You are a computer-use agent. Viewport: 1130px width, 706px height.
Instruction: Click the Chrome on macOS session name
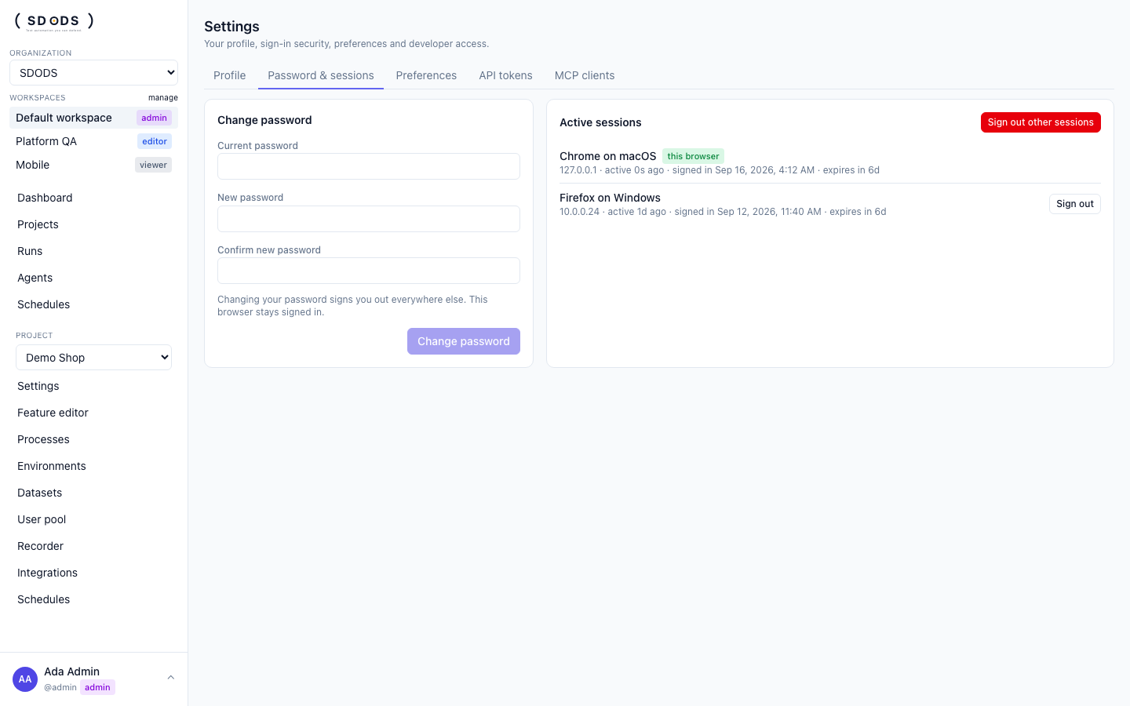coord(607,156)
